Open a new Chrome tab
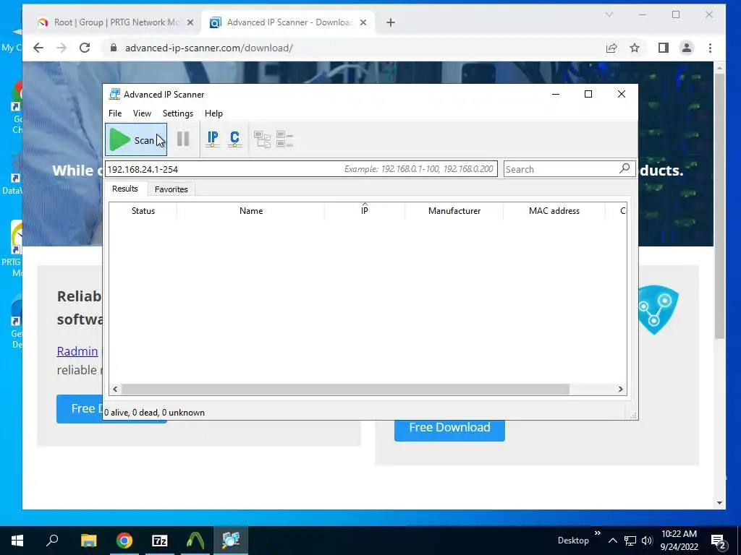Screen dimensions: 741x555 point(390,22)
